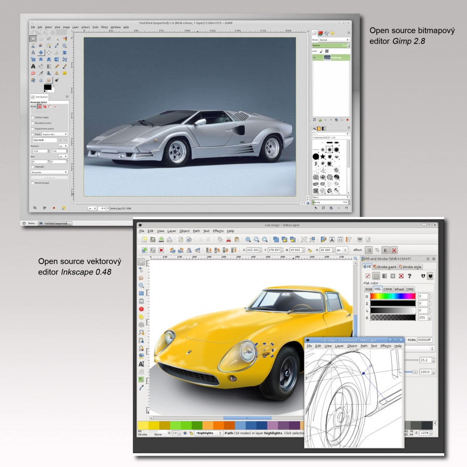The image size is (467, 467).
Task: Select the Ellipse Select tool in GIMP
Action: (x=41, y=39)
